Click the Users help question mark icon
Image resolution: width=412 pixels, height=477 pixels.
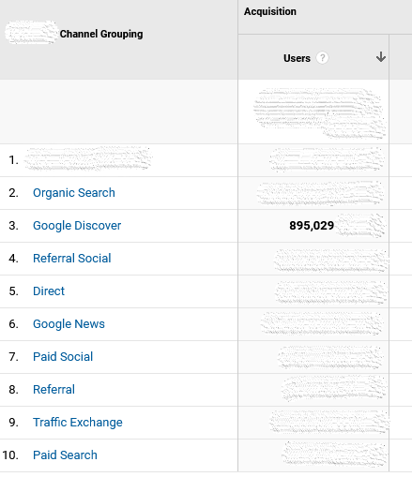pos(322,58)
